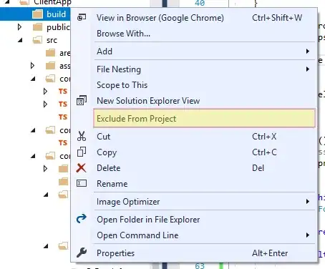This screenshot has width=325, height=269.
Task: Click the red X Delete icon
Action: [x=82, y=168]
